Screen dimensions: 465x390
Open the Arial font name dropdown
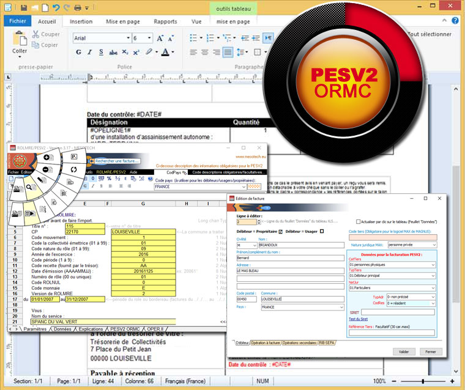click(128, 38)
